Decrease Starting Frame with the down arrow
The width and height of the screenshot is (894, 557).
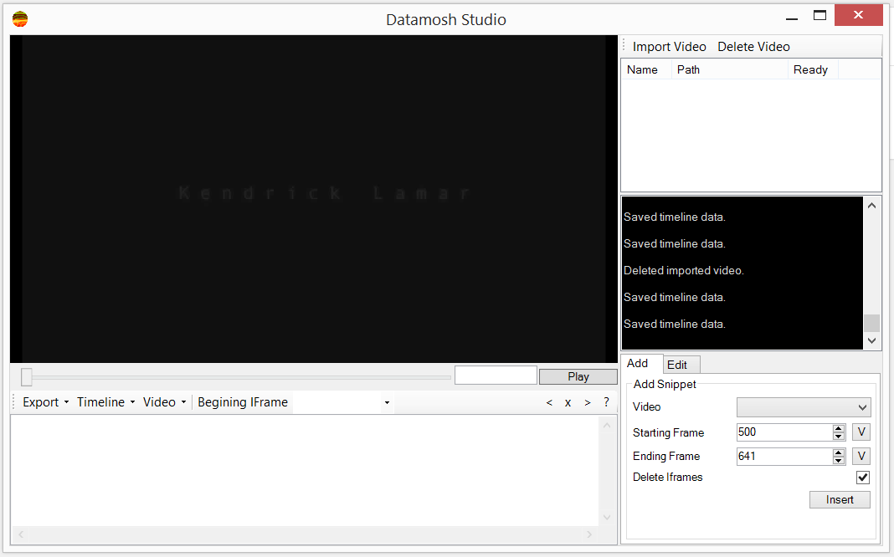838,437
